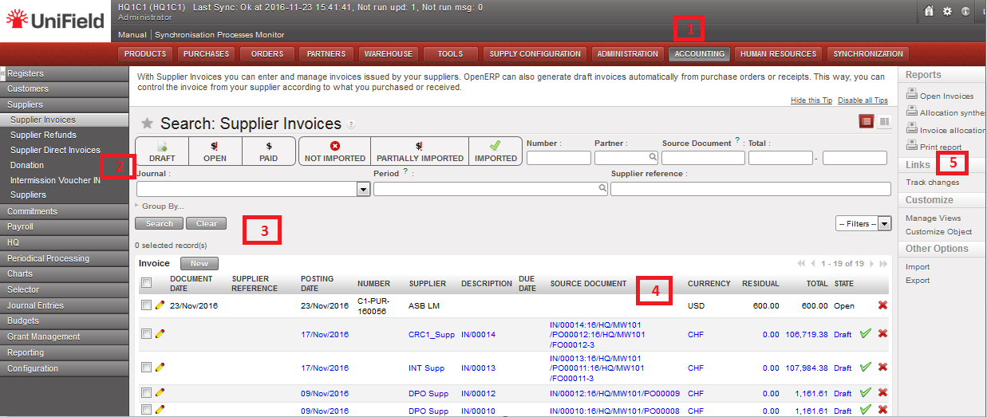Viewport: 987px width, 417px height.
Task: Toggle the Draft state filter
Action: 162,151
